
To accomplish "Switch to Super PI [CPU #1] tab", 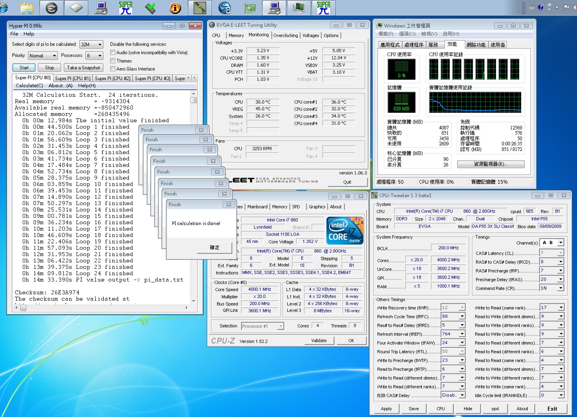I will [73, 78].
